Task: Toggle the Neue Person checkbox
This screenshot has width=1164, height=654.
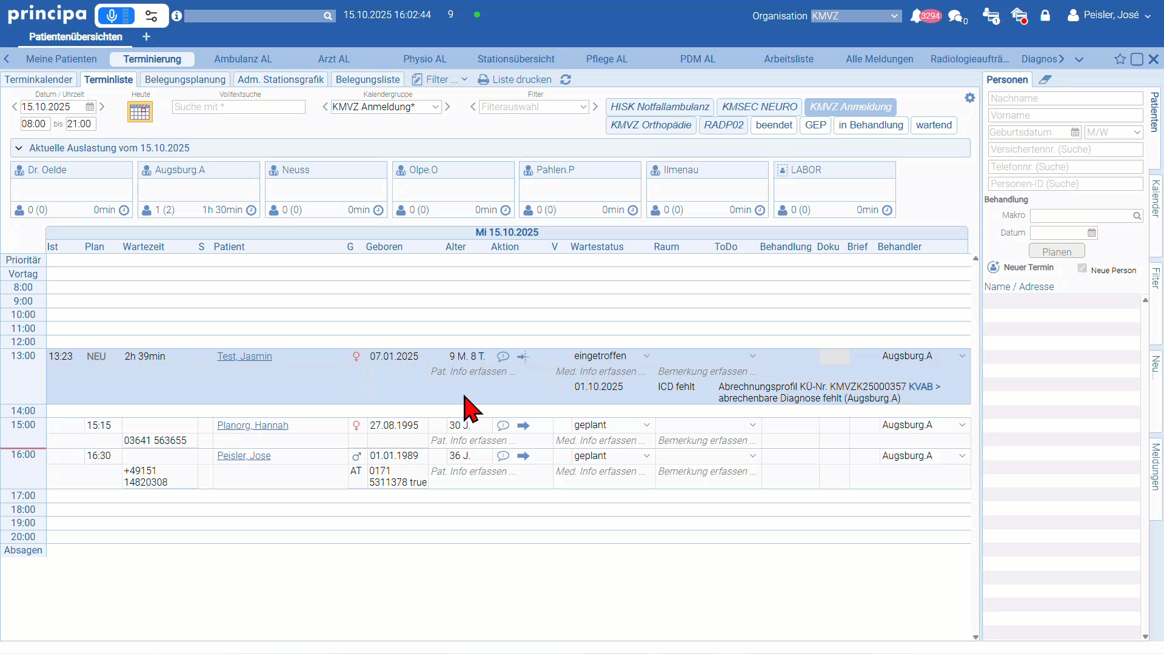Action: (x=1082, y=268)
